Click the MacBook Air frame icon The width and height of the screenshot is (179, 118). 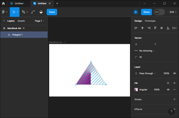(4, 28)
